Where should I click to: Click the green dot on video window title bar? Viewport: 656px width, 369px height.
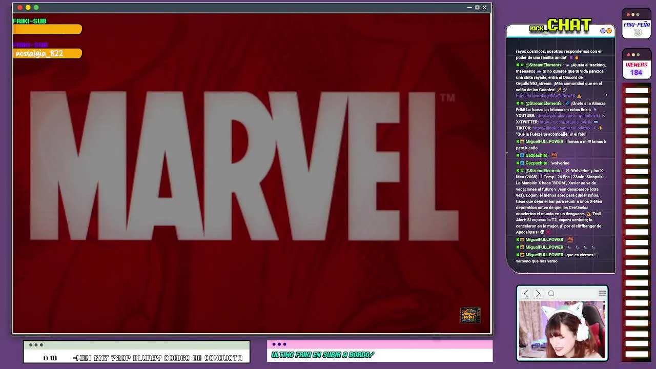click(x=36, y=7)
